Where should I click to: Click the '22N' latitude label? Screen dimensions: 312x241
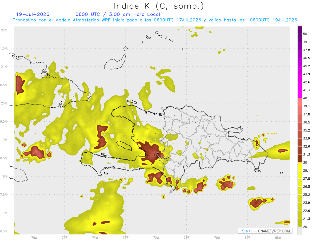click(4, 30)
